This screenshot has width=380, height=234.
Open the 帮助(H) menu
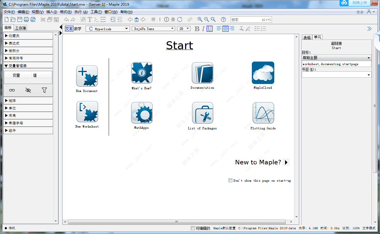tap(126, 12)
